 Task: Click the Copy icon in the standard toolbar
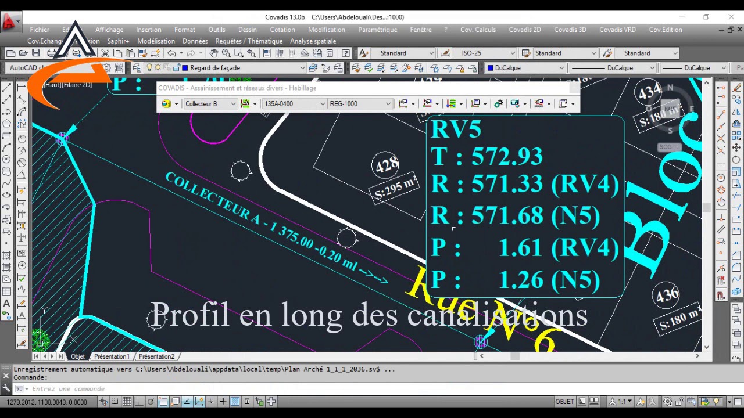click(117, 53)
